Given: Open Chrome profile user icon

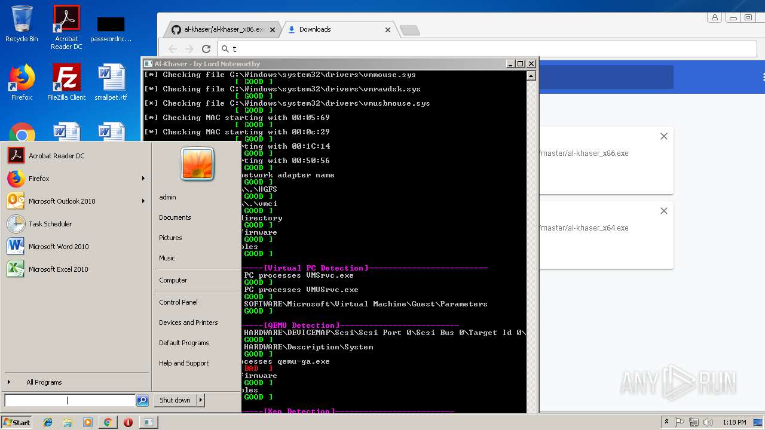Looking at the screenshot, I should click(714, 18).
